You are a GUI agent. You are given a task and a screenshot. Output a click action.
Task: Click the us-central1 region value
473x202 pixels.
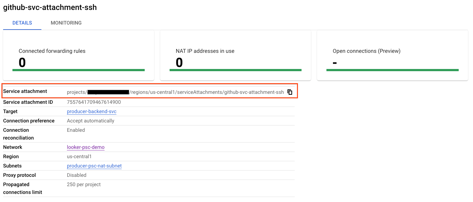(79, 157)
